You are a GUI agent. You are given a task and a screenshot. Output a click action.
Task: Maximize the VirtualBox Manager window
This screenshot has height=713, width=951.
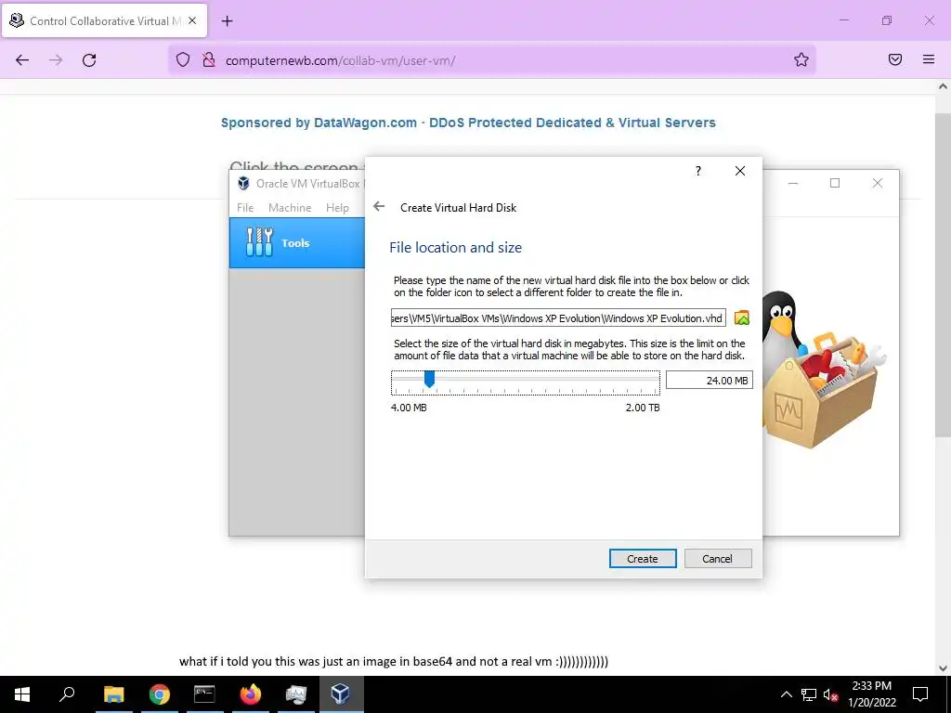[835, 183]
